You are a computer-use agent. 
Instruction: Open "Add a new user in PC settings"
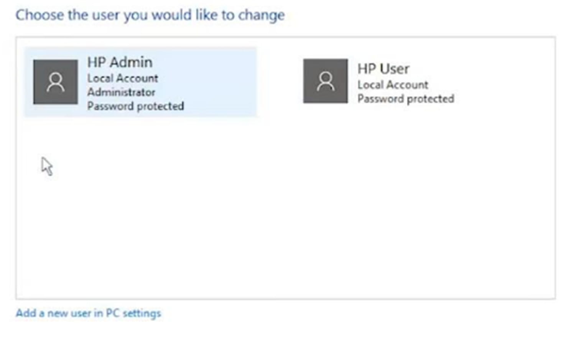click(x=88, y=313)
